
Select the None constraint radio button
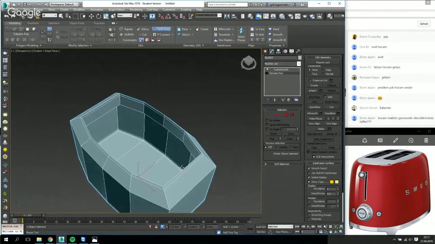tap(310, 70)
